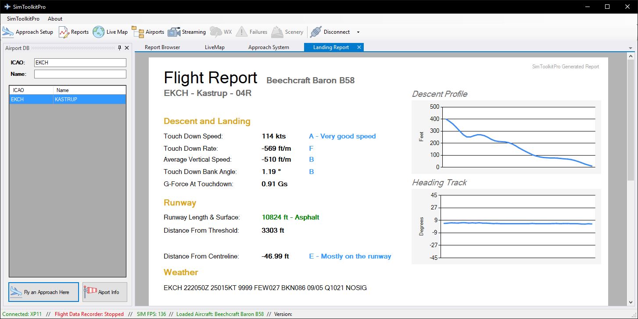The height and width of the screenshot is (319, 638).
Task: Click the Flight Report heading
Action: (x=210, y=78)
